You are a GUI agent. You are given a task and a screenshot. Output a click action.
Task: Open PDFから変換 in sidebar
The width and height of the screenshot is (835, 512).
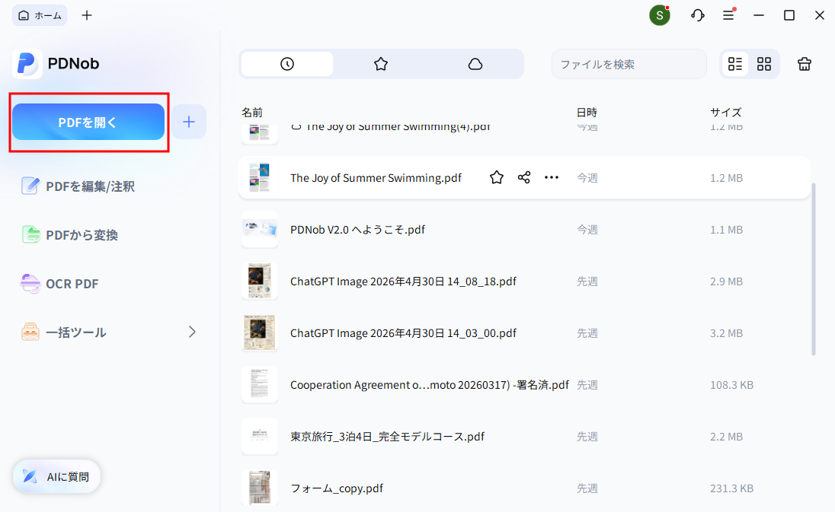click(70, 234)
